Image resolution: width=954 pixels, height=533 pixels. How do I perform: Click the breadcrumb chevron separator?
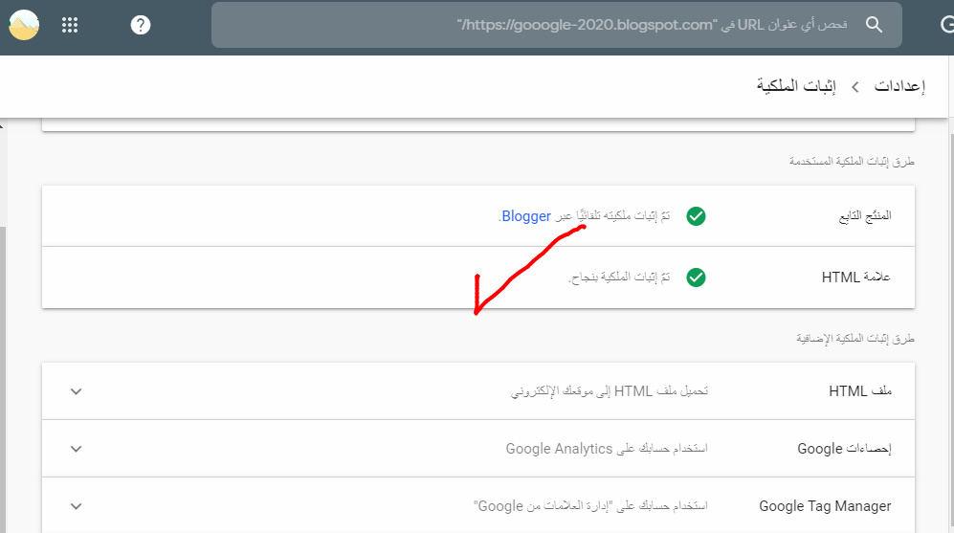pos(855,87)
